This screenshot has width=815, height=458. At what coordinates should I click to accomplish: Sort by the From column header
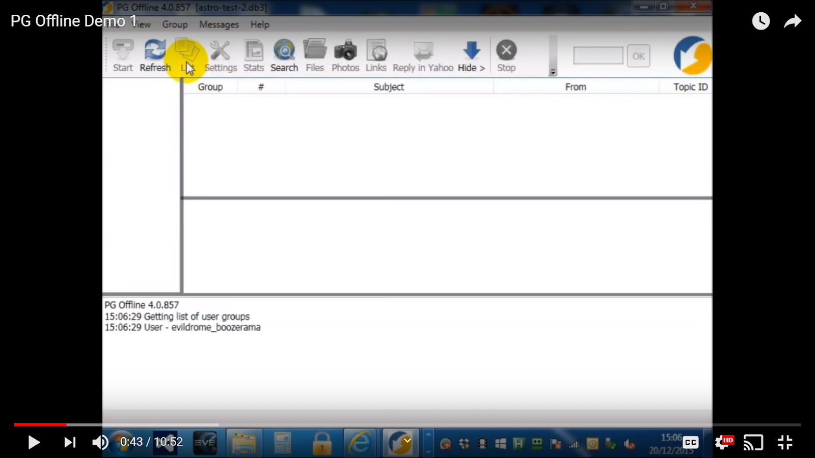[x=576, y=87]
